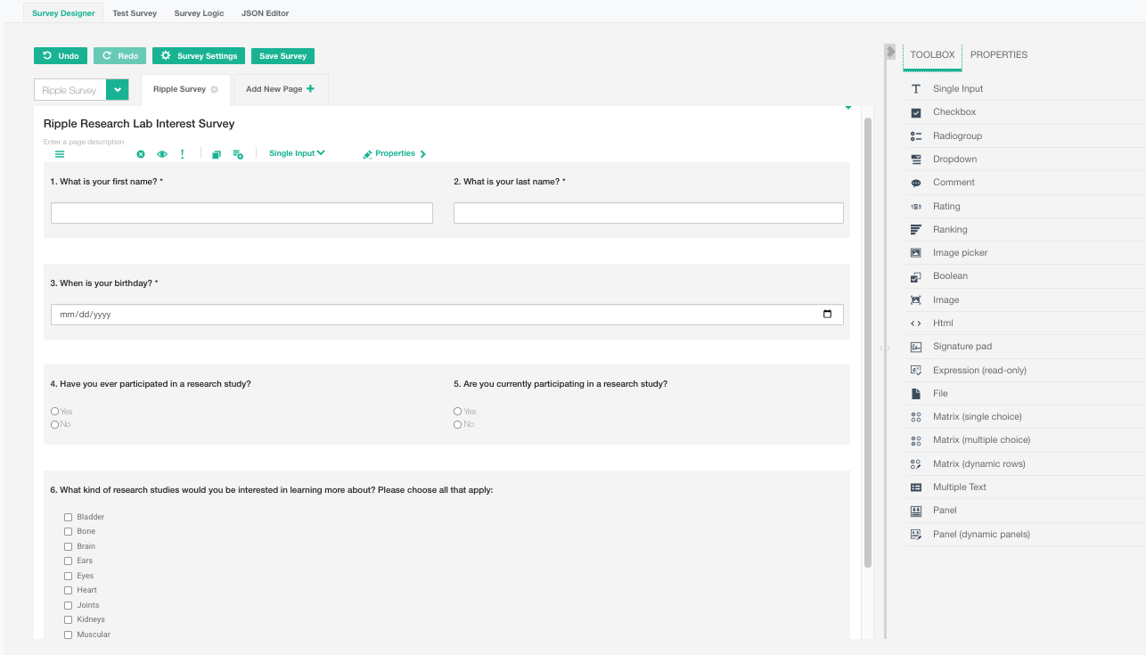Tick the Heart checkbox option
The height and width of the screenshot is (655, 1146).
pos(68,590)
